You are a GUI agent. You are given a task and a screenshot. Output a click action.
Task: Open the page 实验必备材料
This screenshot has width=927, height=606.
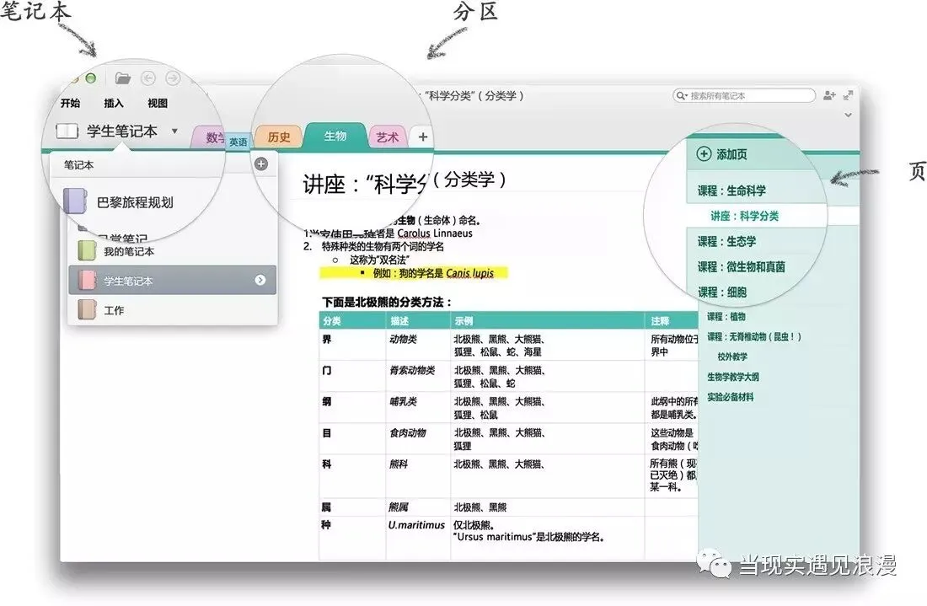pos(730,397)
